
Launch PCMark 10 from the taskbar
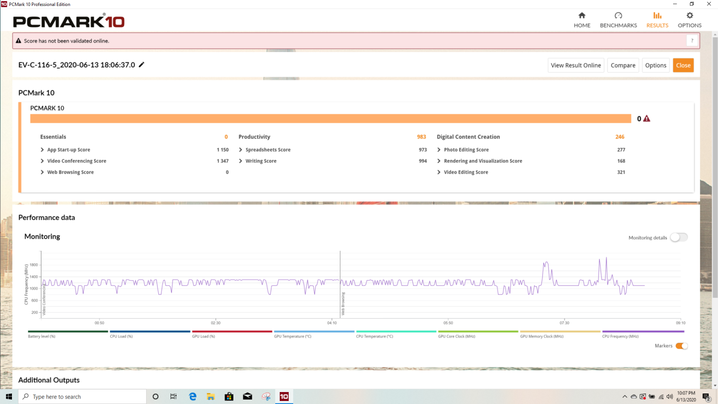pyautogui.click(x=284, y=397)
